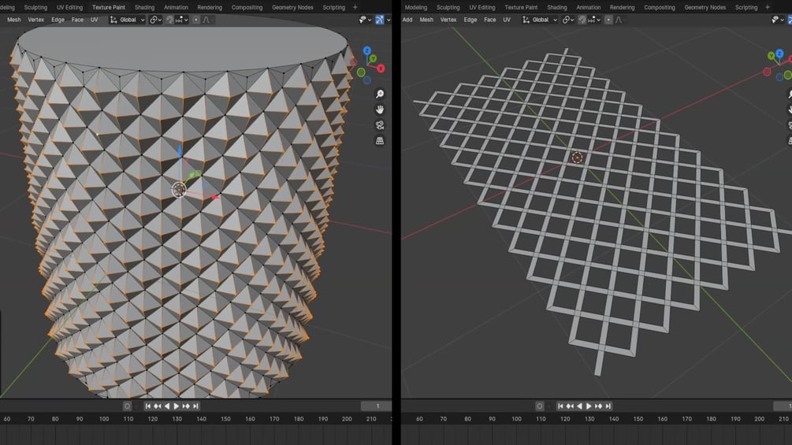Toggle snapping magnet in left window header
Image resolution: width=792 pixels, height=445 pixels.
click(x=169, y=20)
